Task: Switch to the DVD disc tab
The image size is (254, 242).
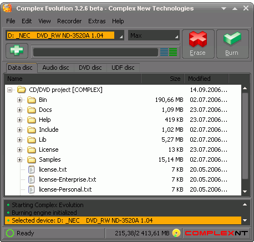Action: 90,68
